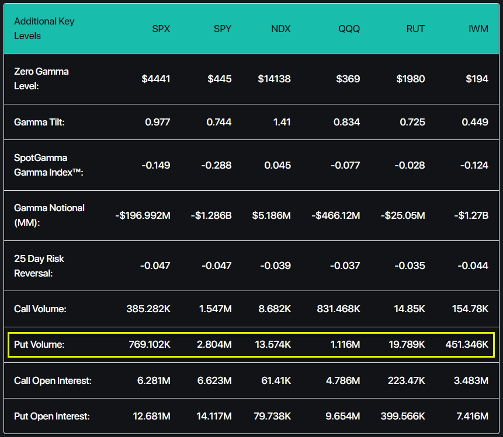The image size is (503, 437).
Task: Click the SPX column header
Action: [161, 29]
